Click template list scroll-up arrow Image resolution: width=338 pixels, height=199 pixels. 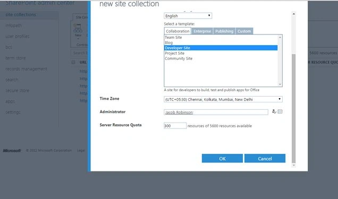(x=280, y=37)
